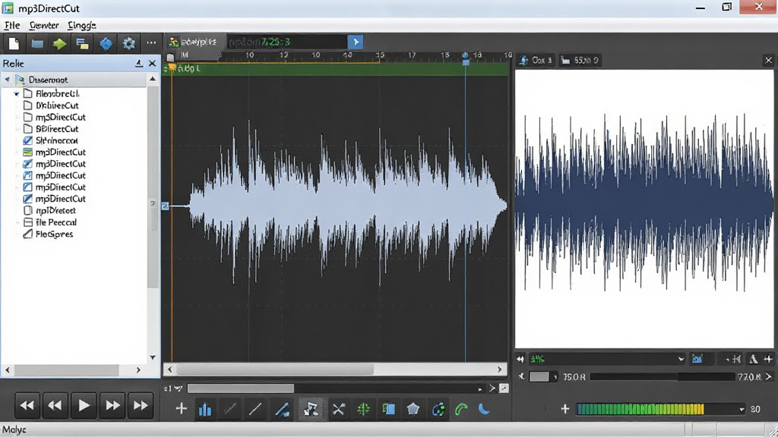The width and height of the screenshot is (778, 437).
Task: Click the stacked windows toolbar icon
Action: coord(82,43)
